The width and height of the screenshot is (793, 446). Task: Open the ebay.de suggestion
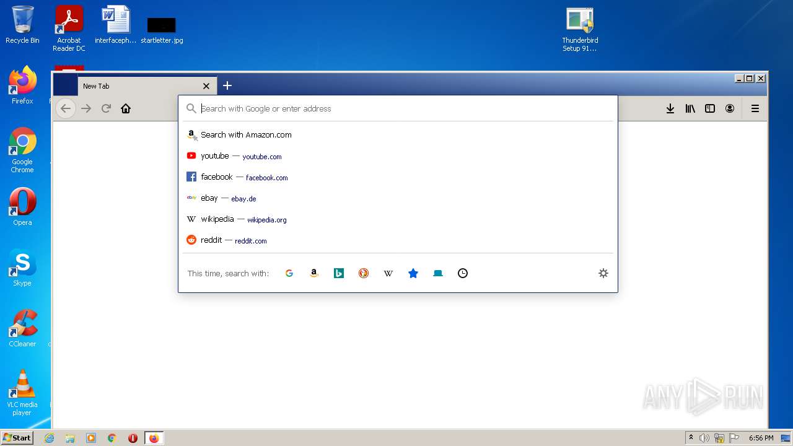tap(398, 198)
